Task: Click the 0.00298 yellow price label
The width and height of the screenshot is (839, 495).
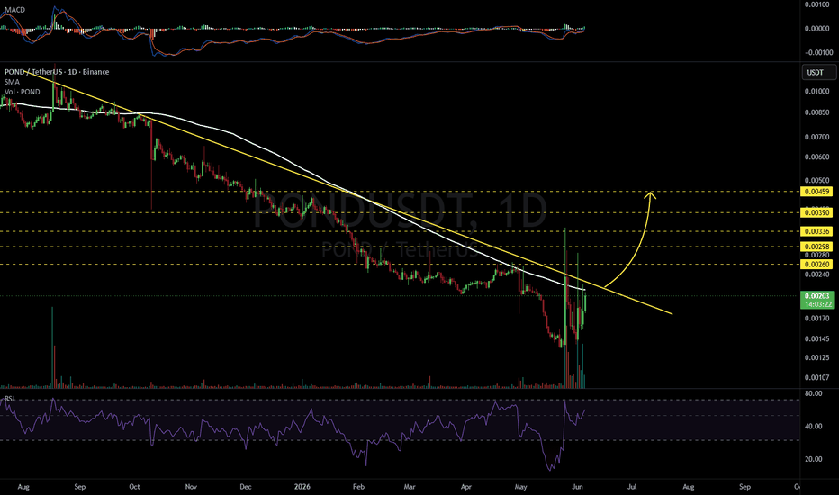Action: 816,247
